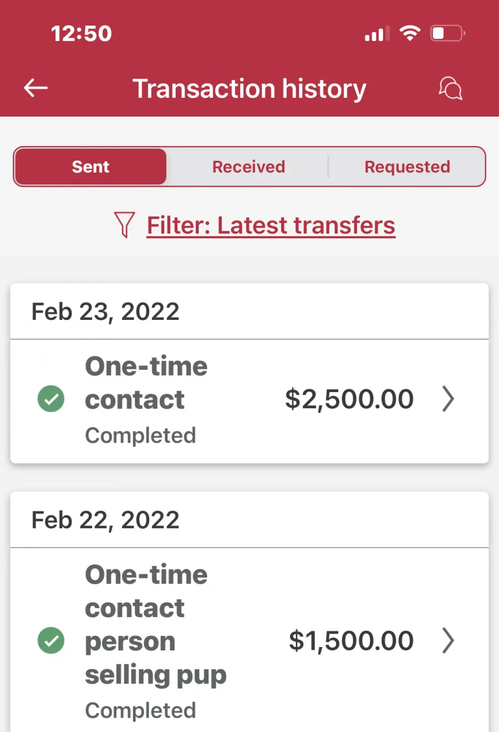Tap the battery status icon
The width and height of the screenshot is (499, 732).
(448, 33)
